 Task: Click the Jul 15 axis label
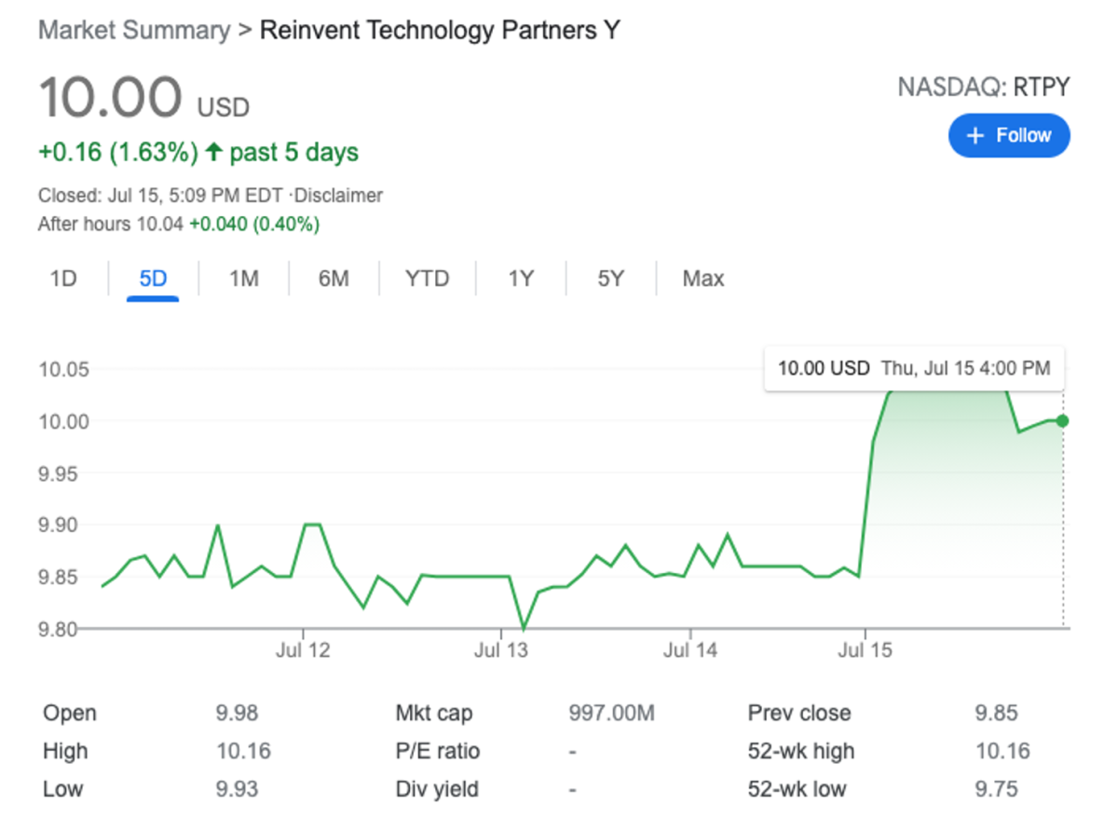(865, 650)
